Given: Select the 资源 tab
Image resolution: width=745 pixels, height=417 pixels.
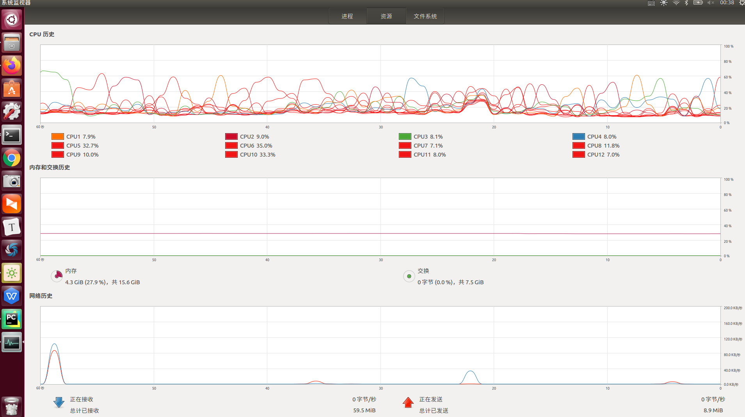Looking at the screenshot, I should (386, 16).
